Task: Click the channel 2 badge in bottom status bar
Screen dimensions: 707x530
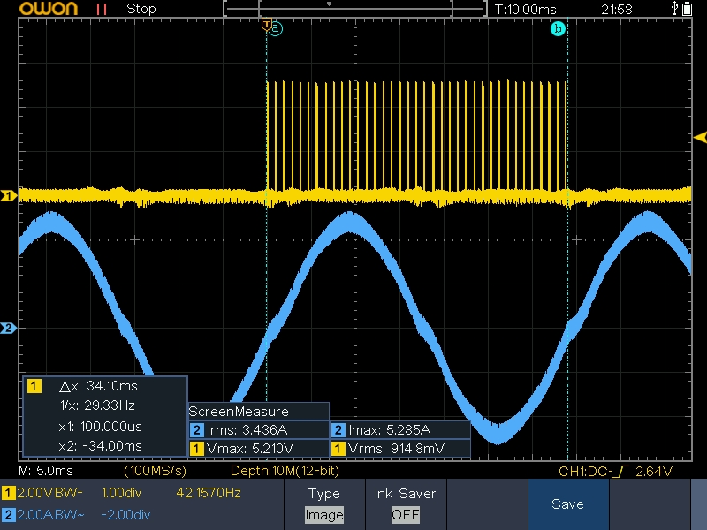Action: click(8, 515)
